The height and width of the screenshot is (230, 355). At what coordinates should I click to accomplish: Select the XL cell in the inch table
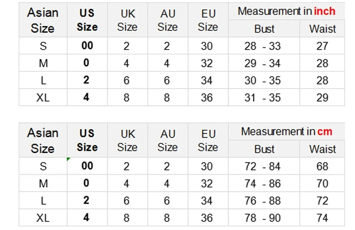(43, 97)
